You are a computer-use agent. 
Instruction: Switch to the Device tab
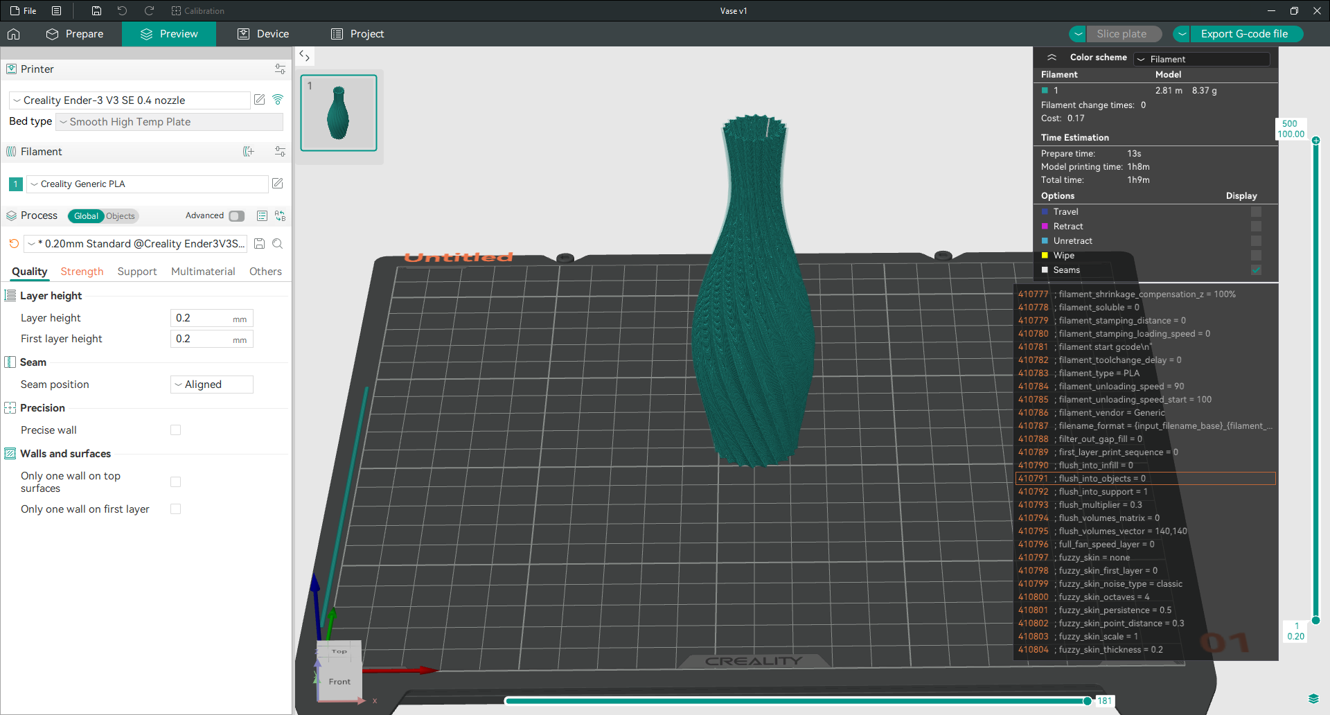[x=263, y=34]
